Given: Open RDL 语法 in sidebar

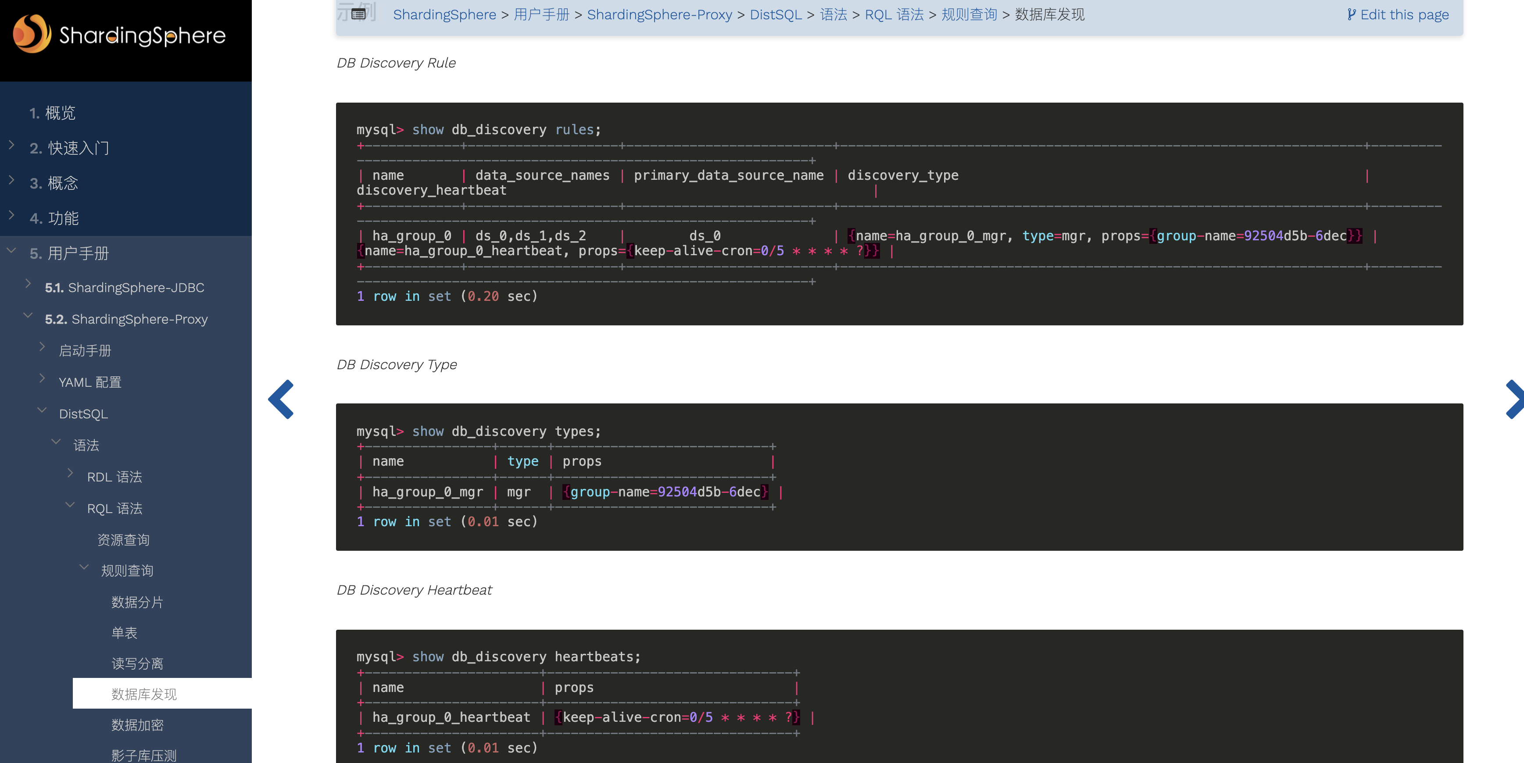Looking at the screenshot, I should pos(115,478).
